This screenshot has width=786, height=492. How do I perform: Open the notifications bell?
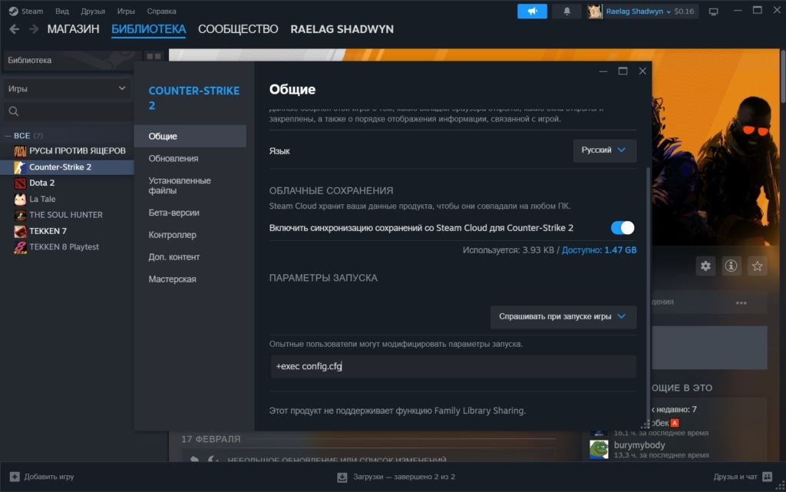point(567,12)
